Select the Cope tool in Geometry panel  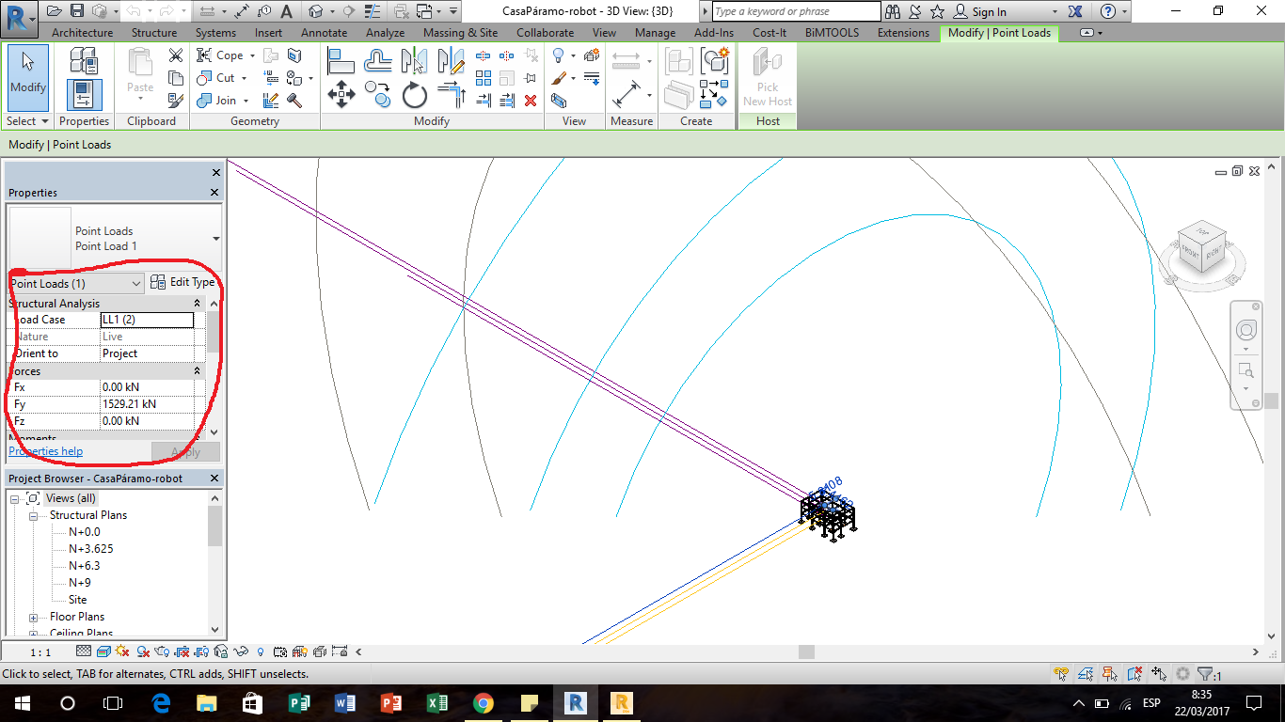click(x=220, y=55)
